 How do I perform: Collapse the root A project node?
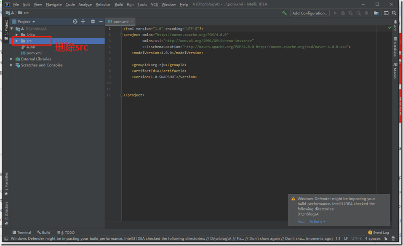tap(11, 29)
